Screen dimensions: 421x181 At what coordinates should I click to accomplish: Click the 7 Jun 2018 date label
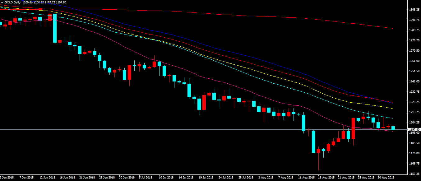(x=27, y=178)
